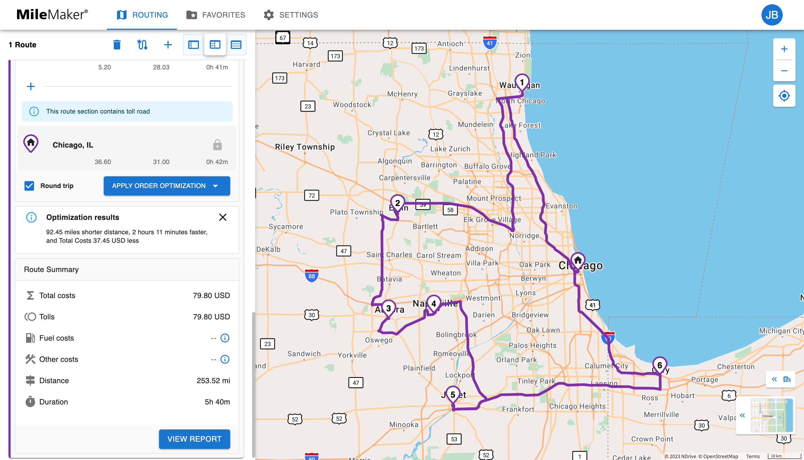Screen dimensions: 804x460
Task: Toggle the lock on the Chicago, IL stop
Action: (217, 145)
